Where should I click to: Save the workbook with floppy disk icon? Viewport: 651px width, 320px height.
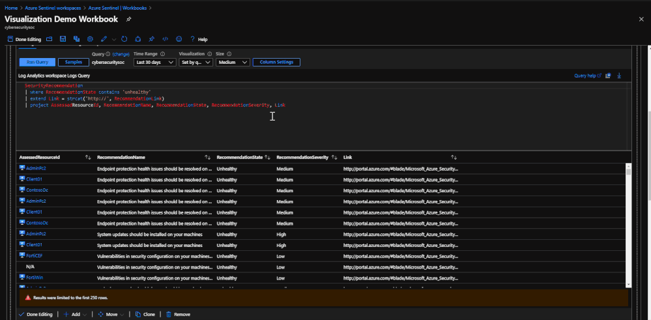click(x=63, y=39)
